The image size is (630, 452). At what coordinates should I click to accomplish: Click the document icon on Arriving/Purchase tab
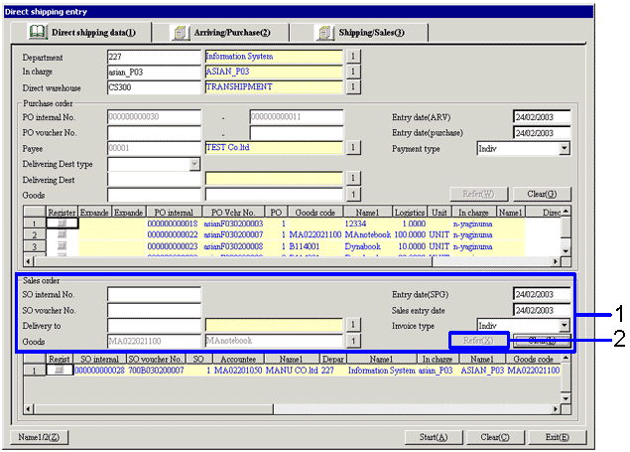[181, 33]
